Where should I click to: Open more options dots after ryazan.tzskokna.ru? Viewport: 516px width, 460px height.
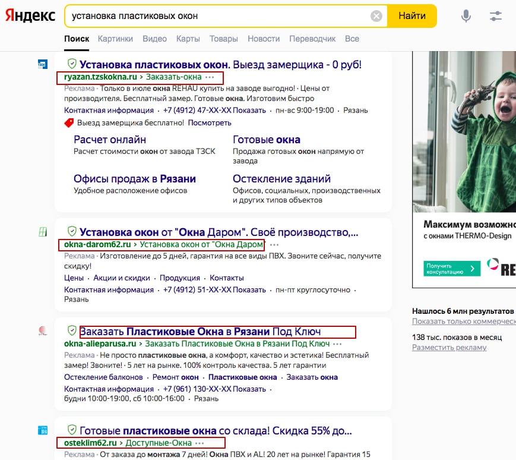pyautogui.click(x=210, y=77)
